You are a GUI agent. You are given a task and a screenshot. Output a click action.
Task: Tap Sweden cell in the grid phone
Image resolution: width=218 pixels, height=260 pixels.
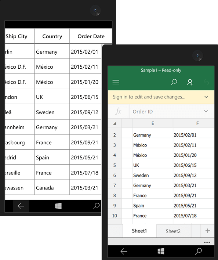[52, 112]
